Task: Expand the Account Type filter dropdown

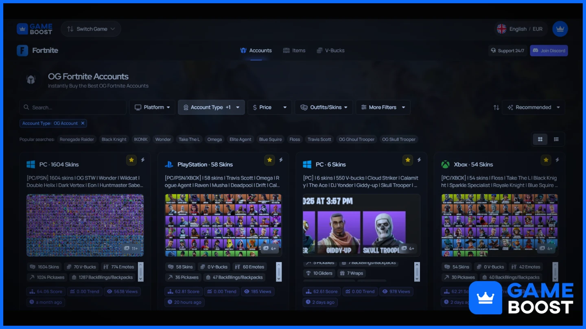Action: click(x=211, y=107)
